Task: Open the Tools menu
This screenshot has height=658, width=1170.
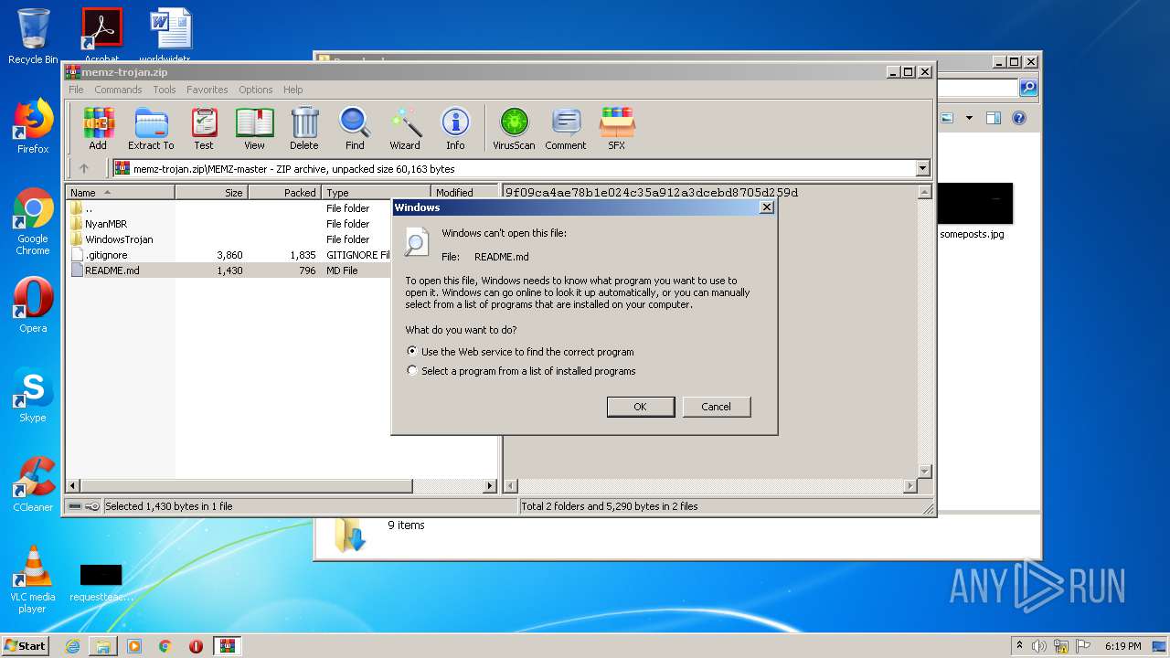Action: click(x=165, y=90)
